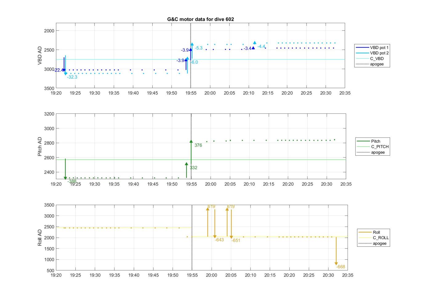The image size is (431, 304).
Task: Click the "-3.4" annotation in VBD plot
Action: tap(248, 49)
